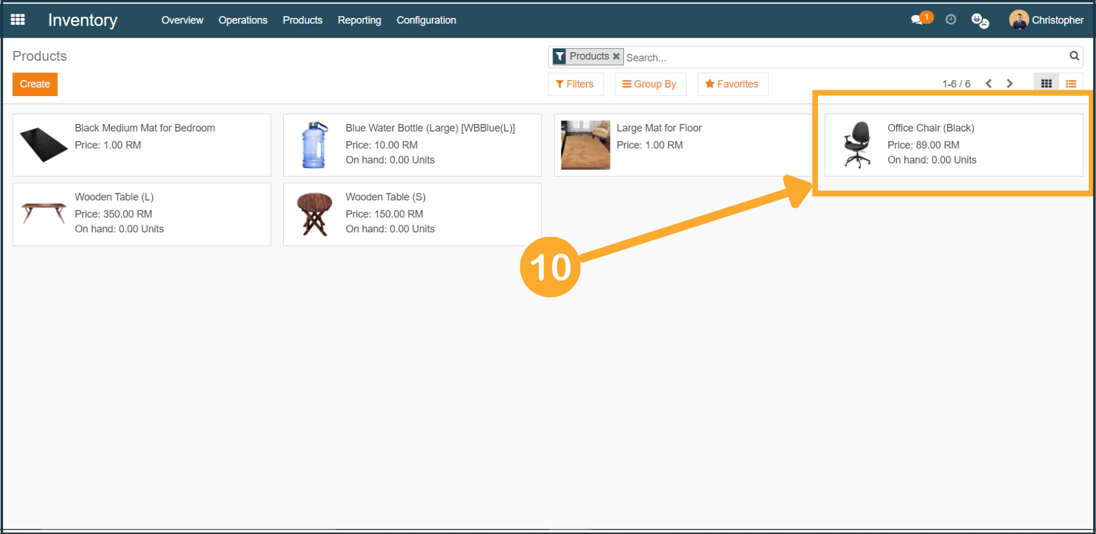The width and height of the screenshot is (1096, 534).
Task: Click the contacts status icon in the top bar
Action: (x=980, y=21)
